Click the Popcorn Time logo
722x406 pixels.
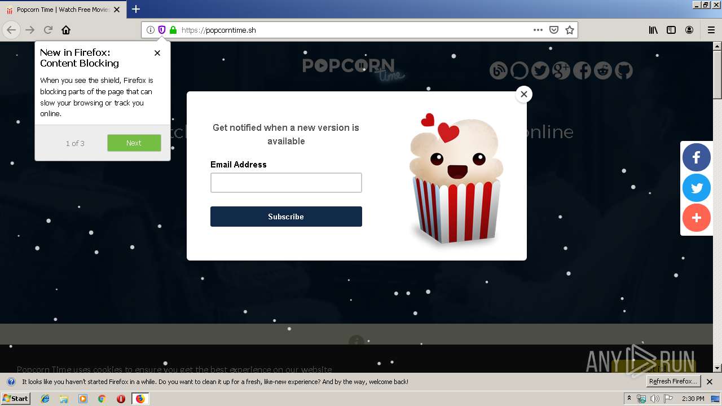point(354,69)
